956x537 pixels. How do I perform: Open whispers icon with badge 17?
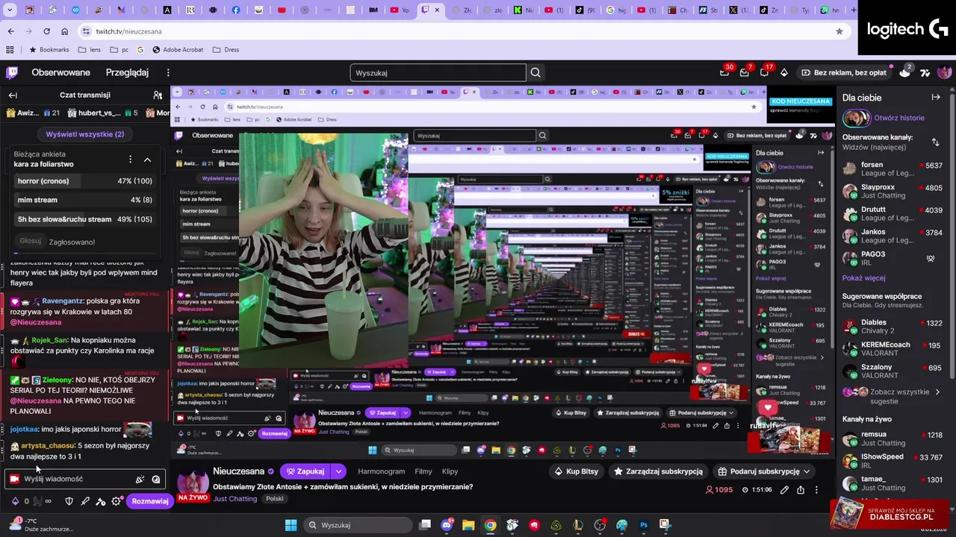(764, 72)
